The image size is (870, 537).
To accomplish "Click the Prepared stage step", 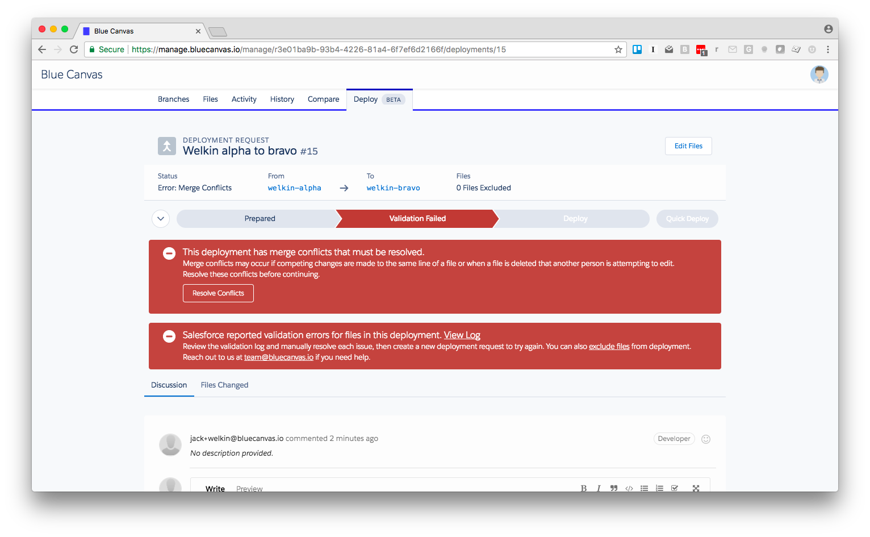I will click(x=260, y=219).
